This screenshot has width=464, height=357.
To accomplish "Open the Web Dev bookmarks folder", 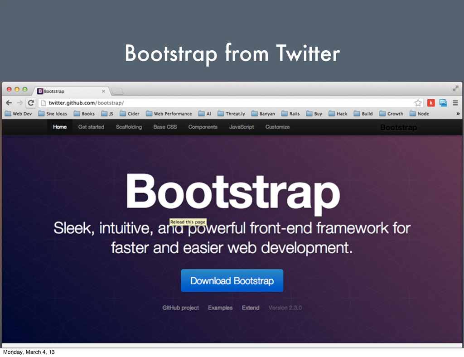I will pyautogui.click(x=18, y=114).
